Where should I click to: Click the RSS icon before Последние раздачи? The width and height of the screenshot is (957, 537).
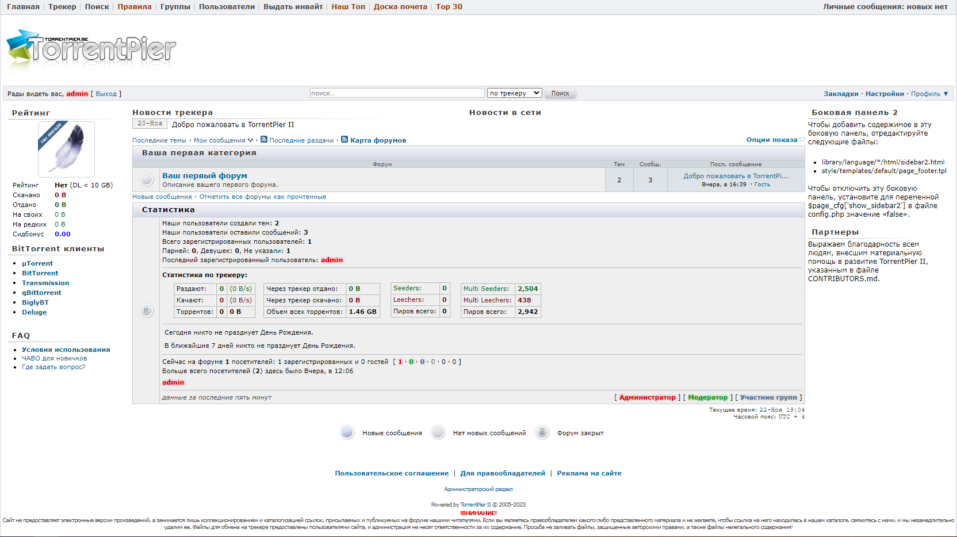click(264, 140)
